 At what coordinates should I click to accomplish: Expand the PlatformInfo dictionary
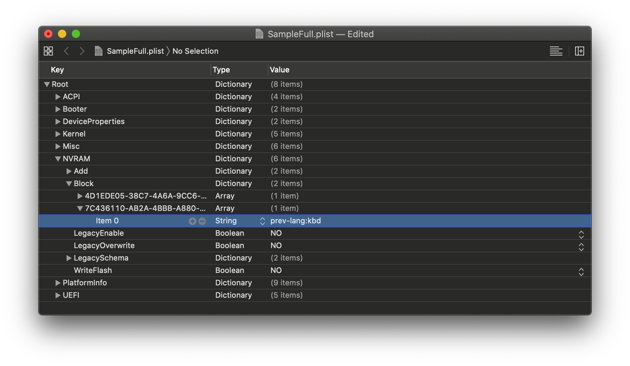coord(58,283)
